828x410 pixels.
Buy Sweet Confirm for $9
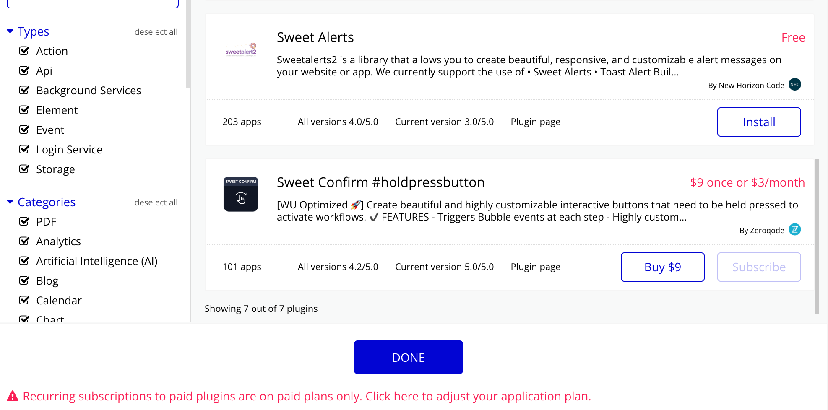point(662,267)
